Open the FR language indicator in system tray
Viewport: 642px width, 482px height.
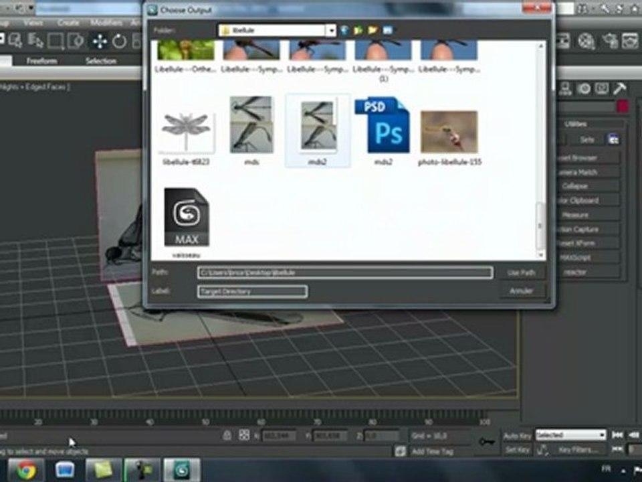pos(607,469)
